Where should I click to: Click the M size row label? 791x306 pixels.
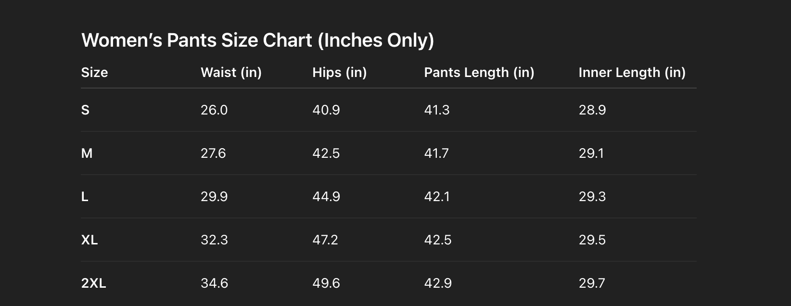[x=87, y=153]
